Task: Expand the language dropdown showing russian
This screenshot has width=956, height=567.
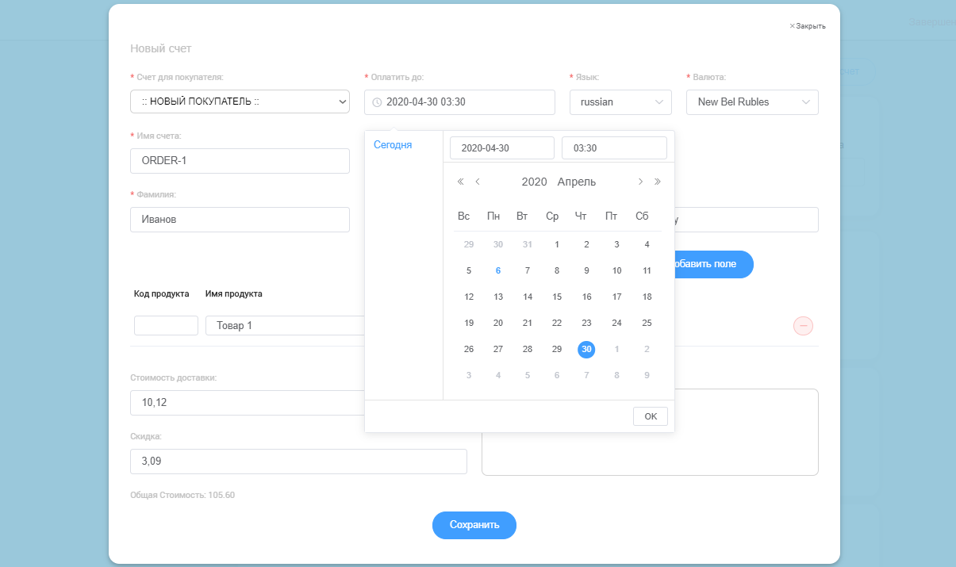Action: (620, 102)
